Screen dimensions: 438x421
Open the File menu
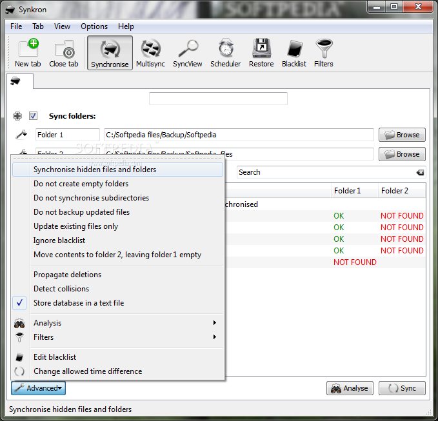[x=16, y=26]
